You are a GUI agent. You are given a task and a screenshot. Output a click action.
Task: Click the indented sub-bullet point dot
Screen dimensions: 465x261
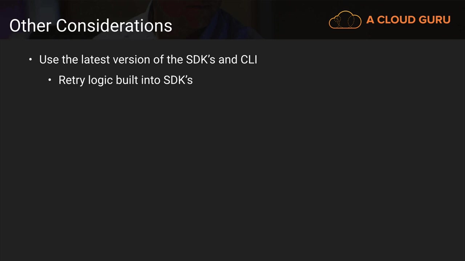pyautogui.click(x=50, y=80)
